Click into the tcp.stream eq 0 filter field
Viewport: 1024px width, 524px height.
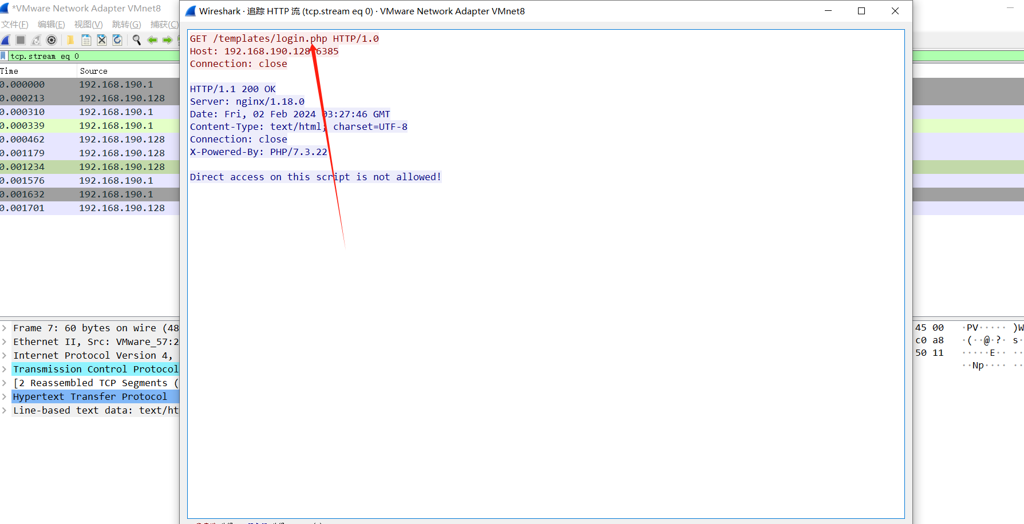coord(94,56)
